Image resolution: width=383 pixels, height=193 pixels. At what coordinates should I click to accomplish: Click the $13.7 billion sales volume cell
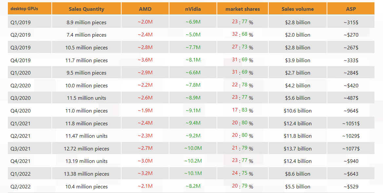(x=297, y=149)
